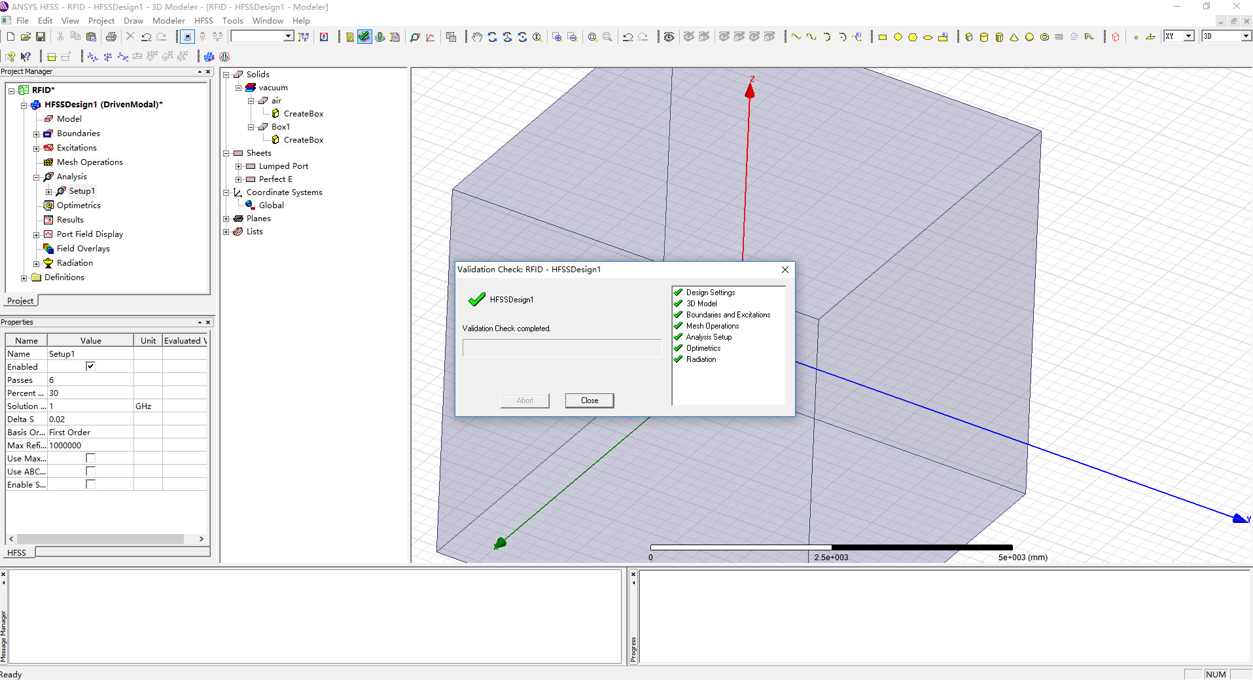The image size is (1253, 680).
Task: Click the Validate checkmark toolbar icon
Action: point(364,37)
